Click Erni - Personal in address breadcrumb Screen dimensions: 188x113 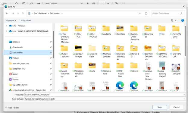click(40, 14)
